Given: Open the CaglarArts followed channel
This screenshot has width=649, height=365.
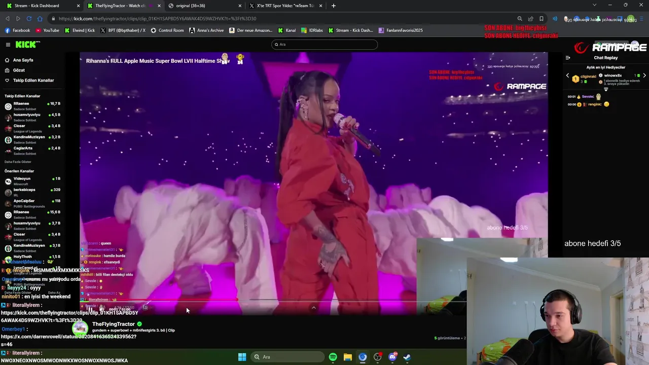Looking at the screenshot, I should [x=32, y=150].
